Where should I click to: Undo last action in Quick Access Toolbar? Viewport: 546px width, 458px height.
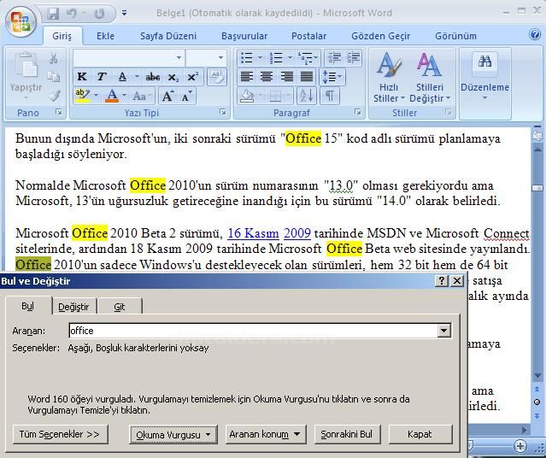click(71, 14)
